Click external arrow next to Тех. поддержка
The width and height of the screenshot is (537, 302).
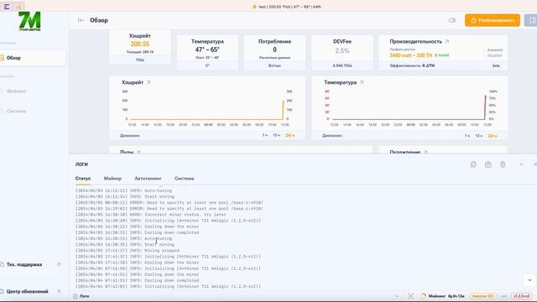pyautogui.click(x=59, y=265)
